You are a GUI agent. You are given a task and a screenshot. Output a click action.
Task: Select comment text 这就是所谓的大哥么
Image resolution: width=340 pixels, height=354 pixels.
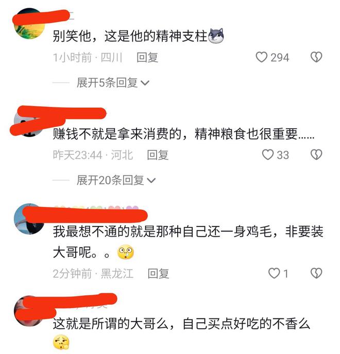point(111,324)
